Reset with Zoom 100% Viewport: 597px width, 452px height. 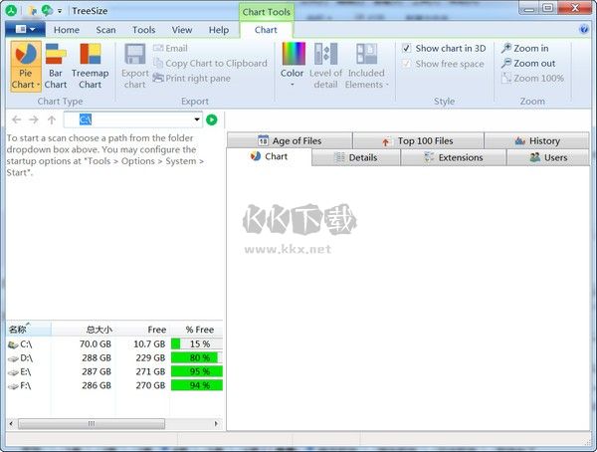[x=532, y=78]
